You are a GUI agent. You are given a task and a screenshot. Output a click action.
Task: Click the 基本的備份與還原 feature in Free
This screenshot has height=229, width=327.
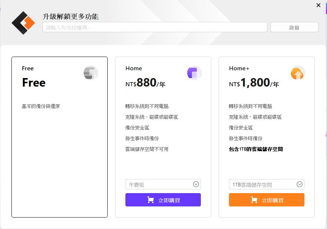[x=41, y=106]
